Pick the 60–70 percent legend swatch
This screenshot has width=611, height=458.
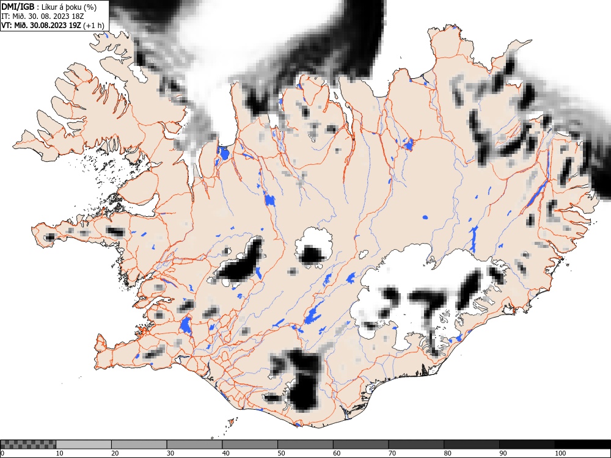[361, 445]
